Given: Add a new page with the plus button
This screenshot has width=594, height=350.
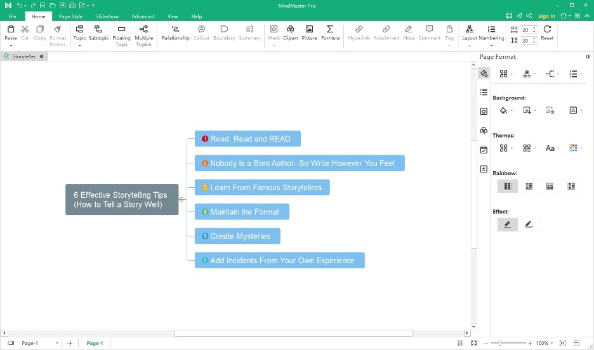Looking at the screenshot, I should (70, 343).
